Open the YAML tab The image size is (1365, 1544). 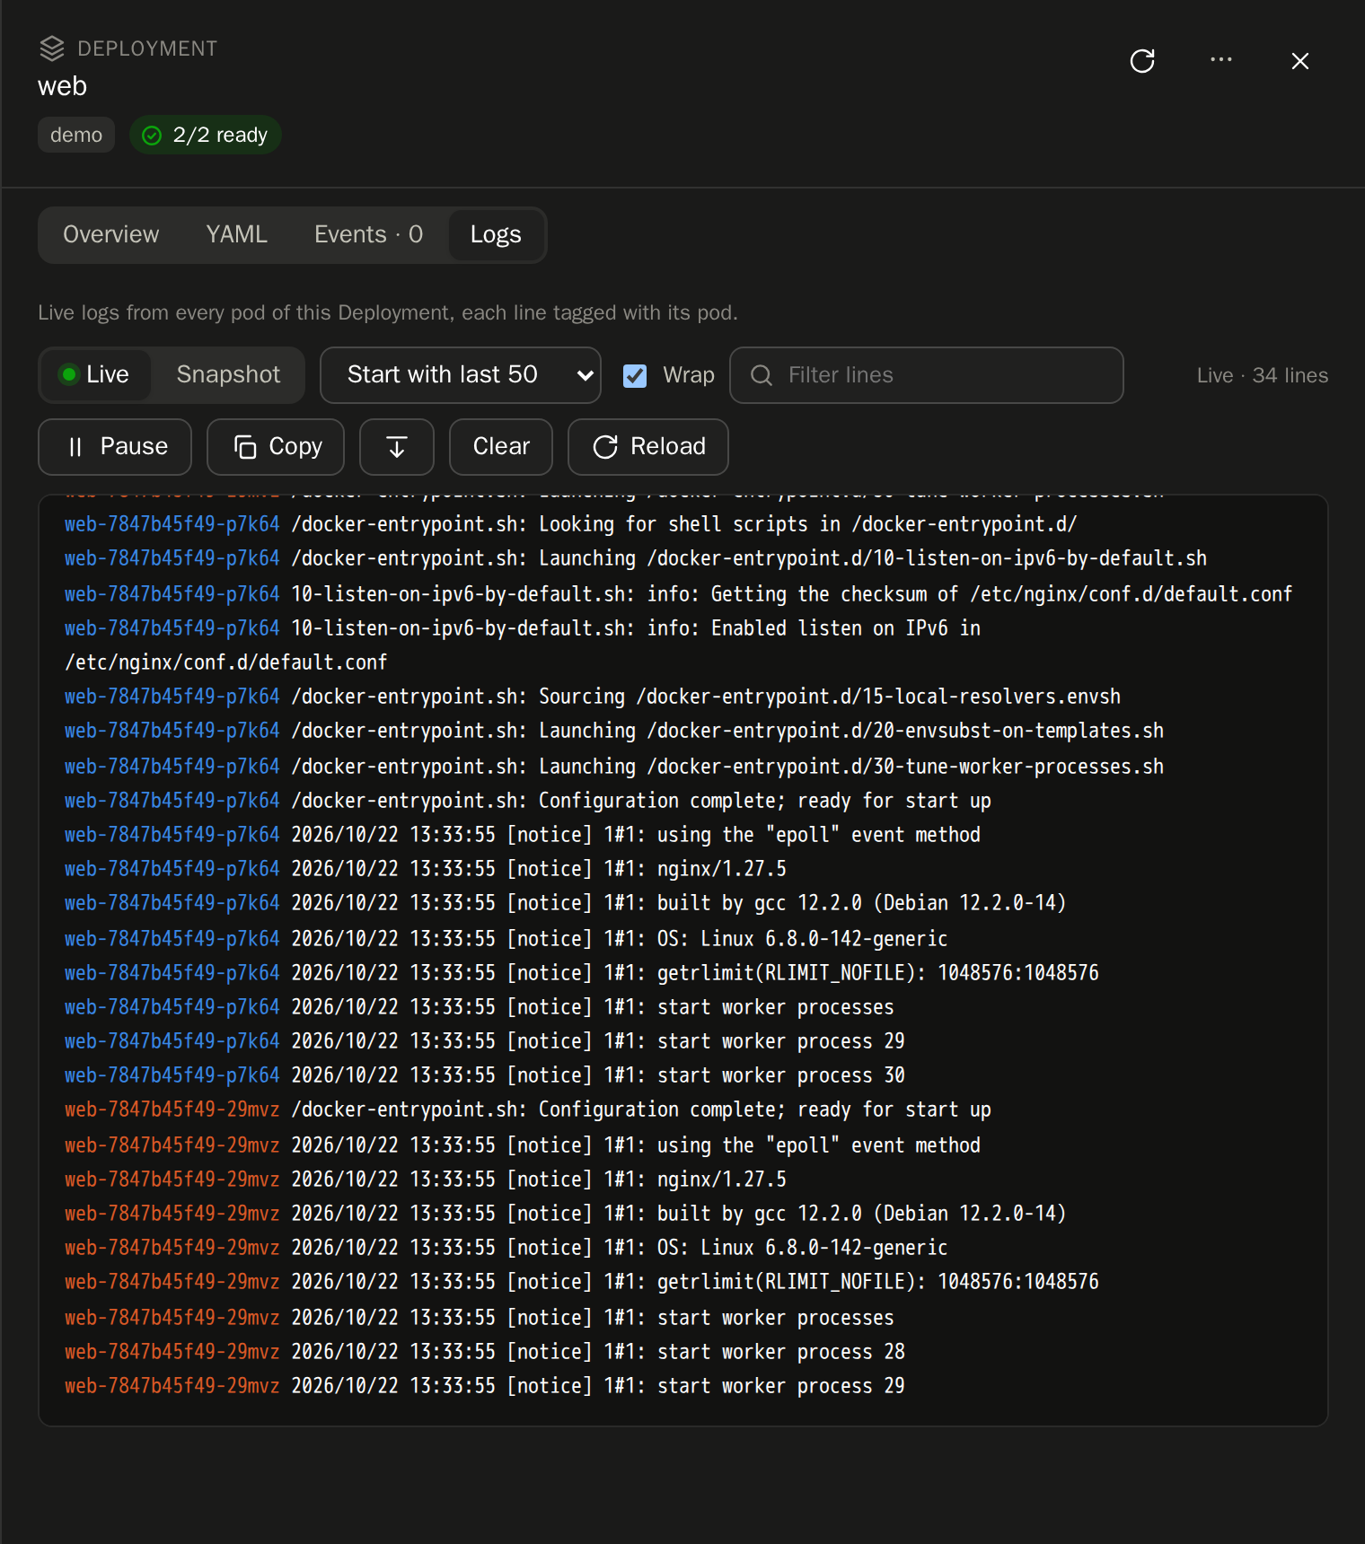pyautogui.click(x=237, y=234)
